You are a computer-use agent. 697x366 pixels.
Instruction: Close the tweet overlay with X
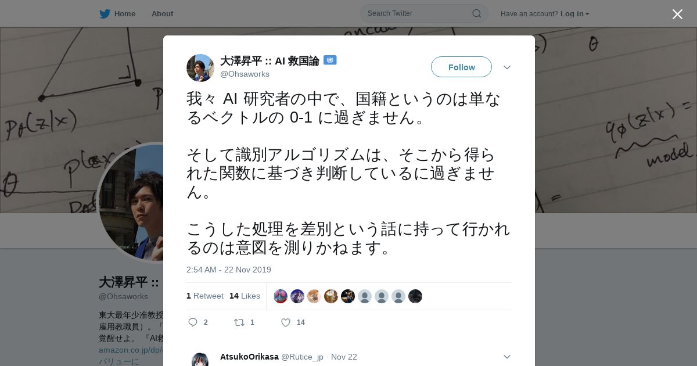[x=677, y=14]
